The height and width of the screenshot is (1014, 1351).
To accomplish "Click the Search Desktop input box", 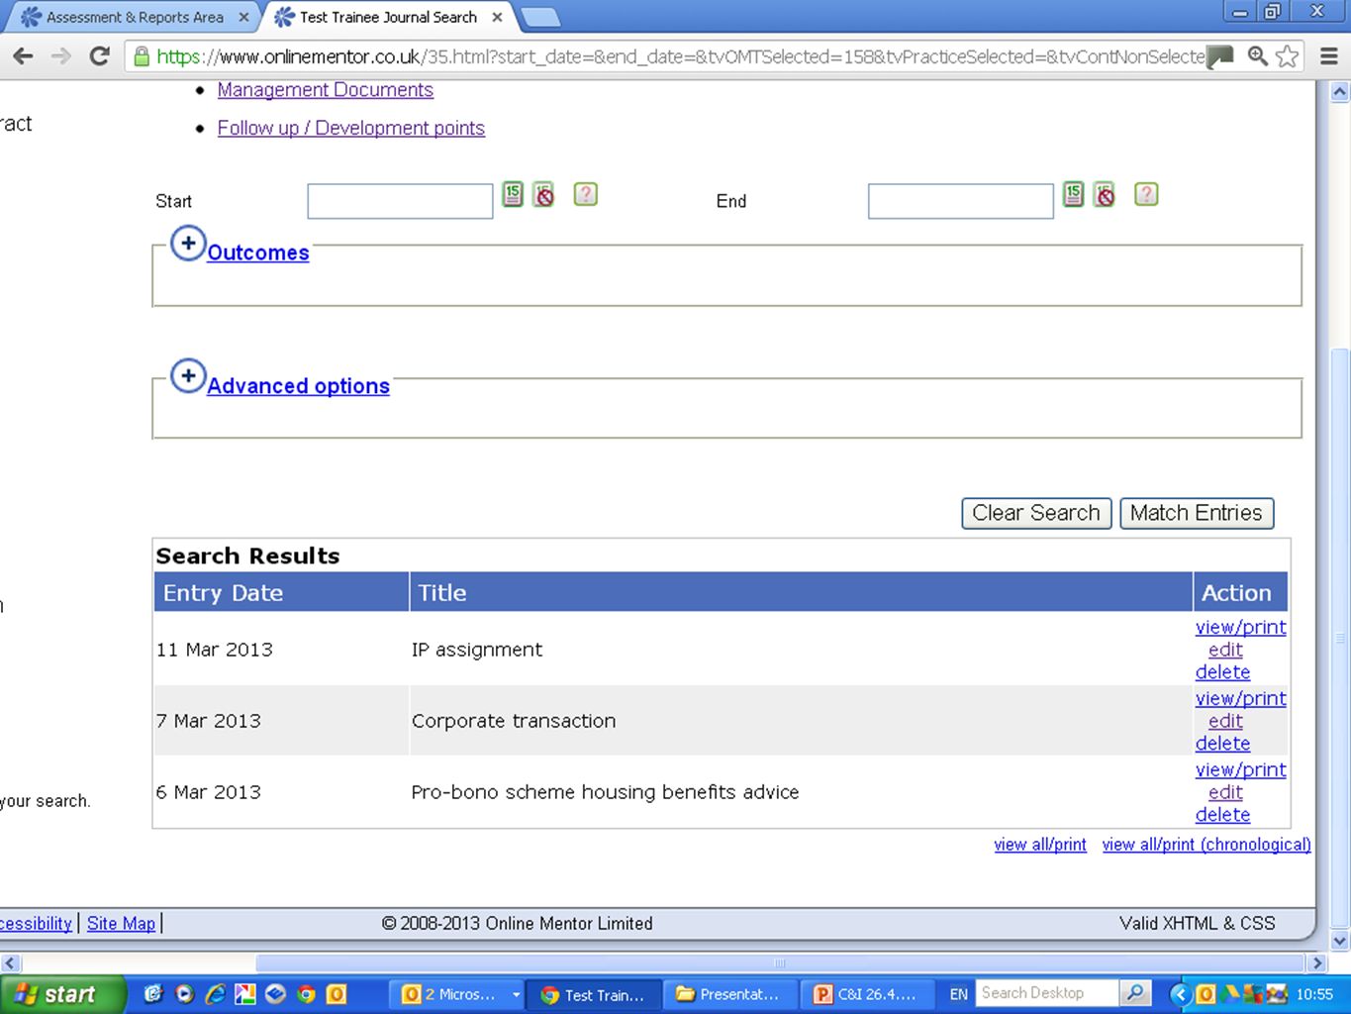I will [1048, 993].
